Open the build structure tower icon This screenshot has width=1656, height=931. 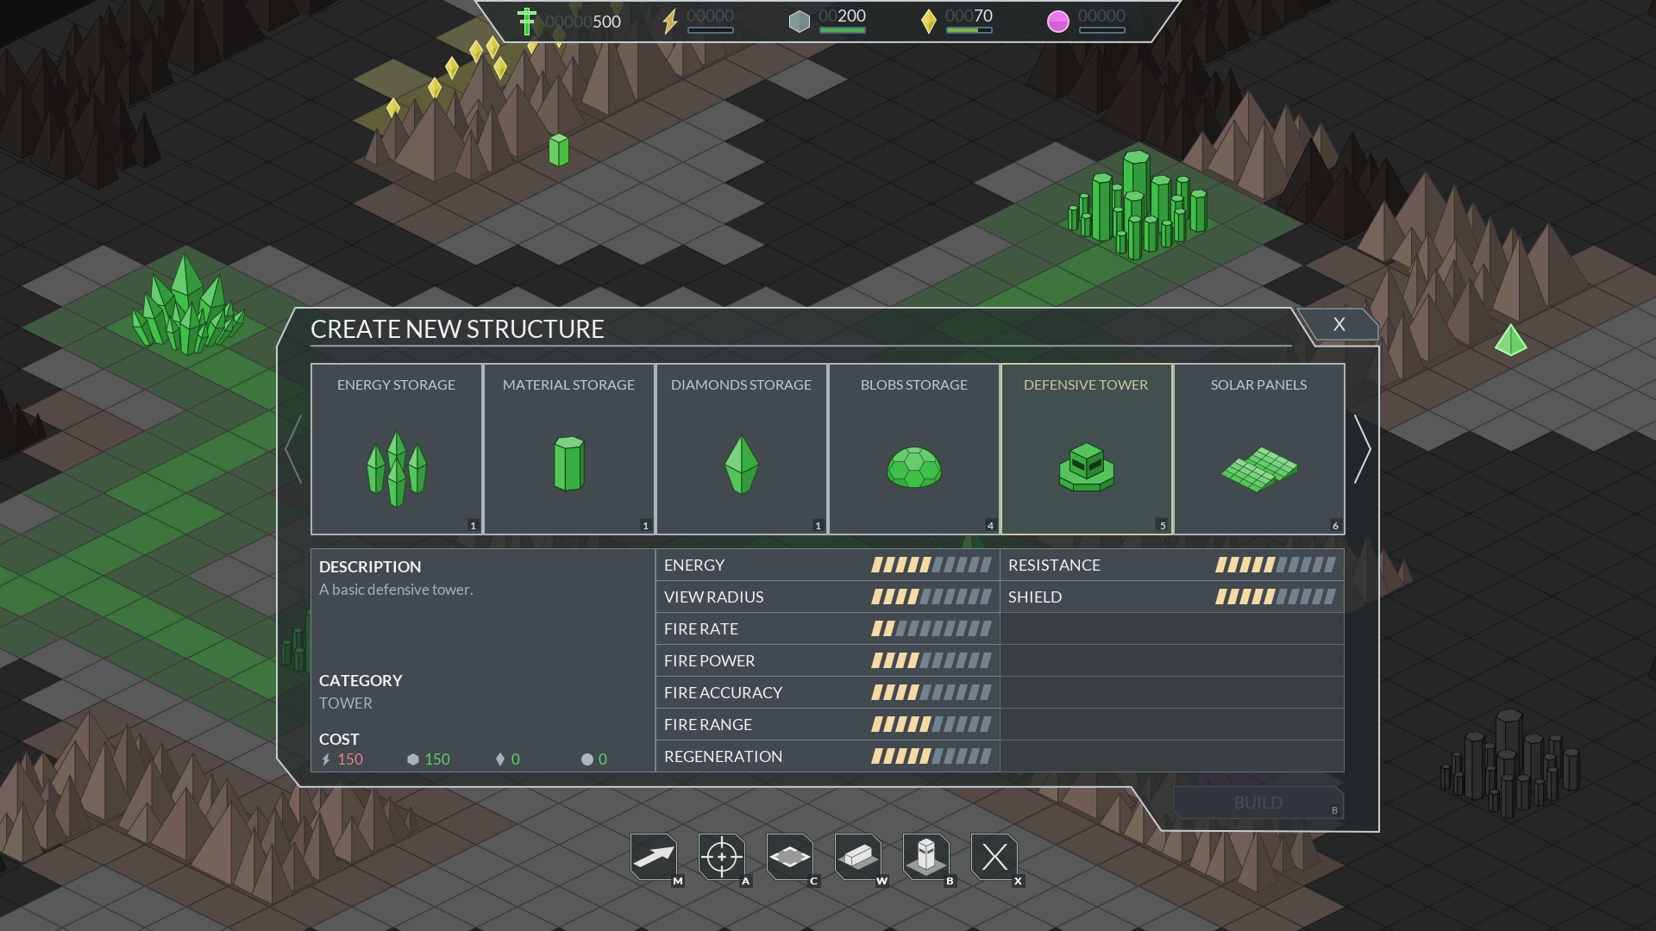[x=925, y=857]
